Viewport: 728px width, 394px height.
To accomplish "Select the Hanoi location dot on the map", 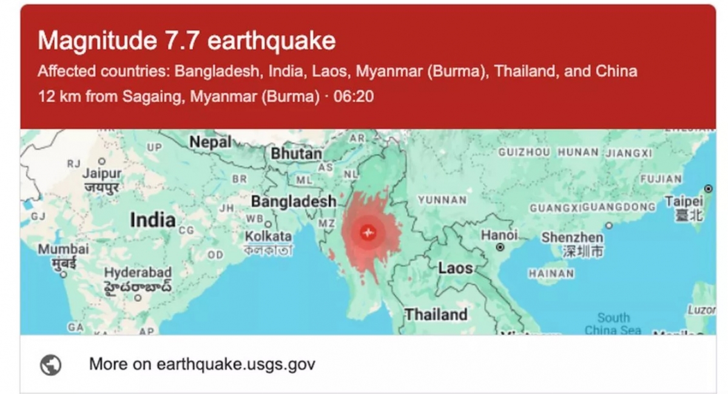I will [501, 247].
